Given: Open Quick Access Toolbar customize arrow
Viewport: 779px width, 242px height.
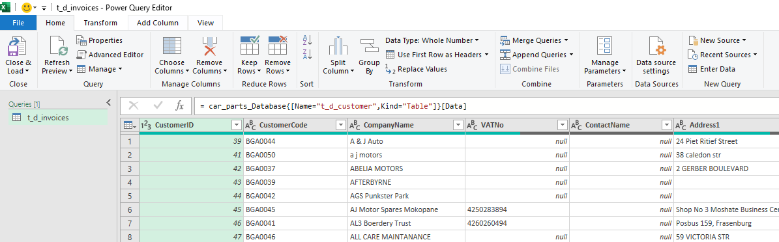Looking at the screenshot, I should pos(44,8).
